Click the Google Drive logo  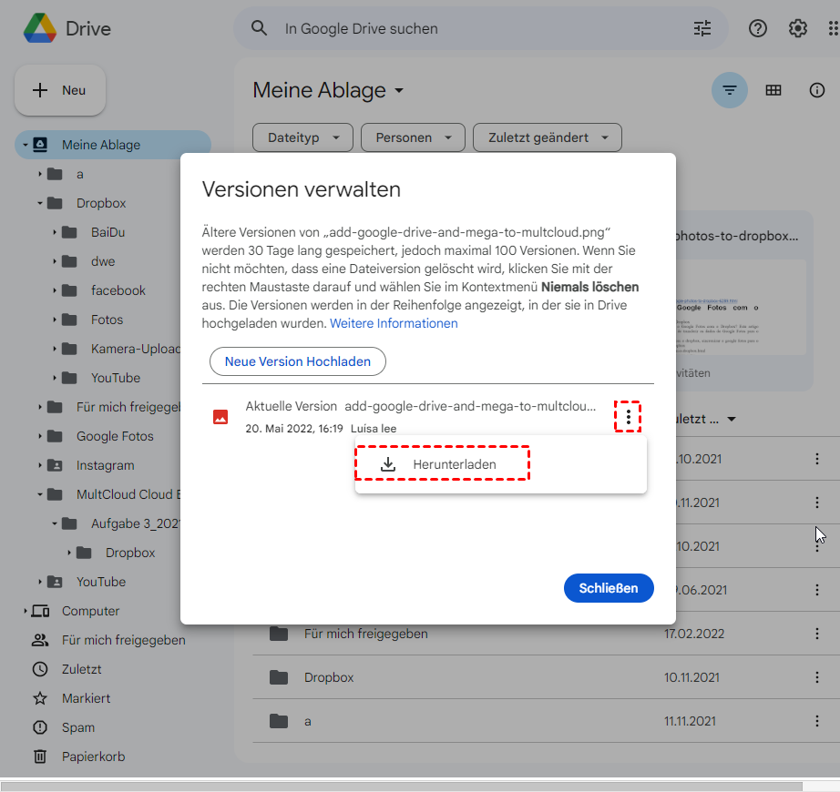(x=40, y=28)
